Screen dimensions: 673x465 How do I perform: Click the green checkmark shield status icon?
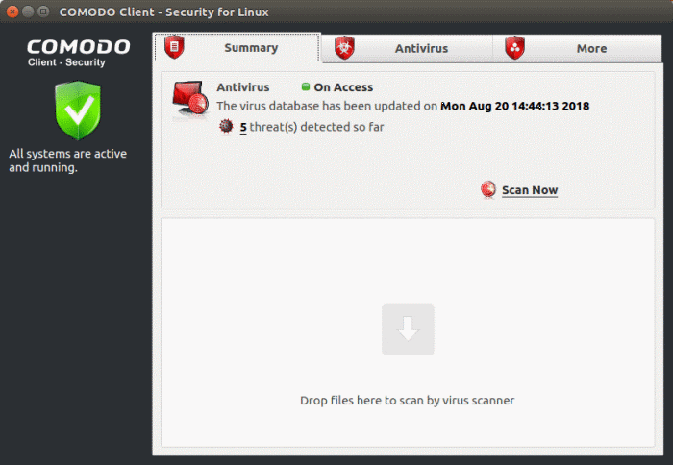[78, 110]
